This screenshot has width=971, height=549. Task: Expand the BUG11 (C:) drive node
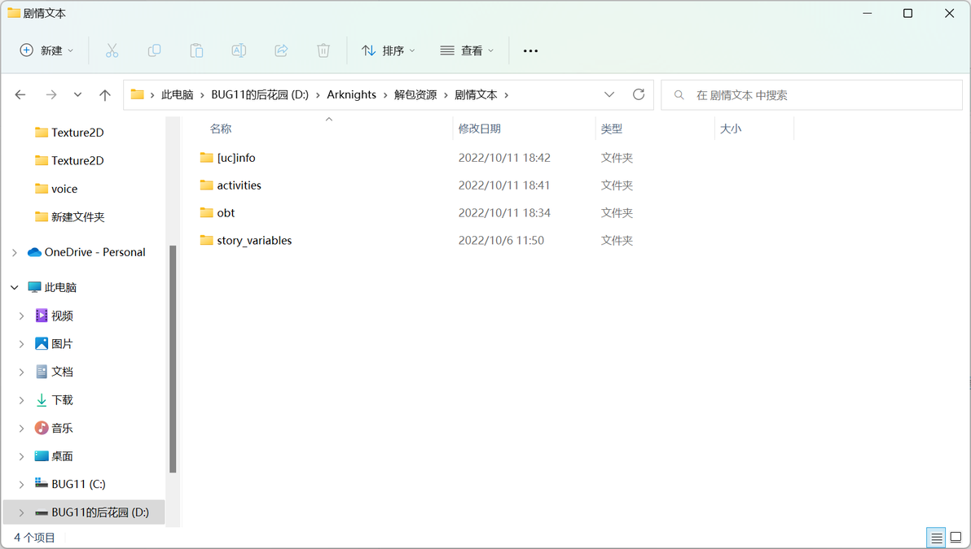tap(22, 484)
